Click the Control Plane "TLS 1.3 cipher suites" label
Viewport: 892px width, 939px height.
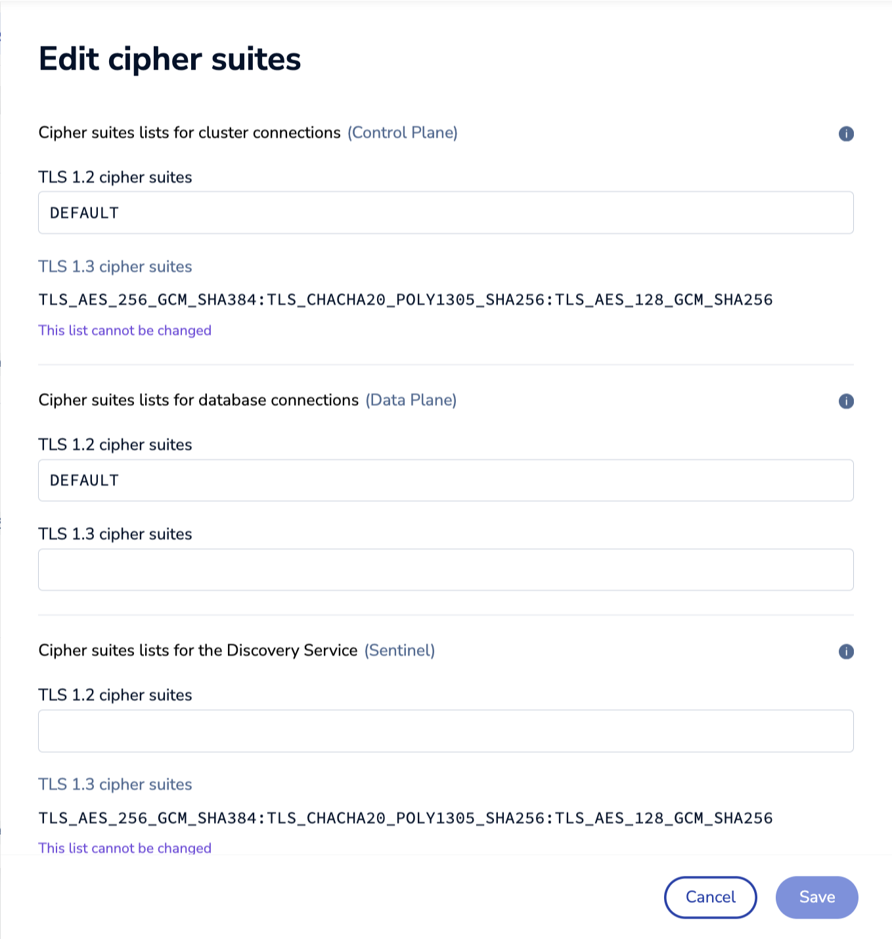115,267
